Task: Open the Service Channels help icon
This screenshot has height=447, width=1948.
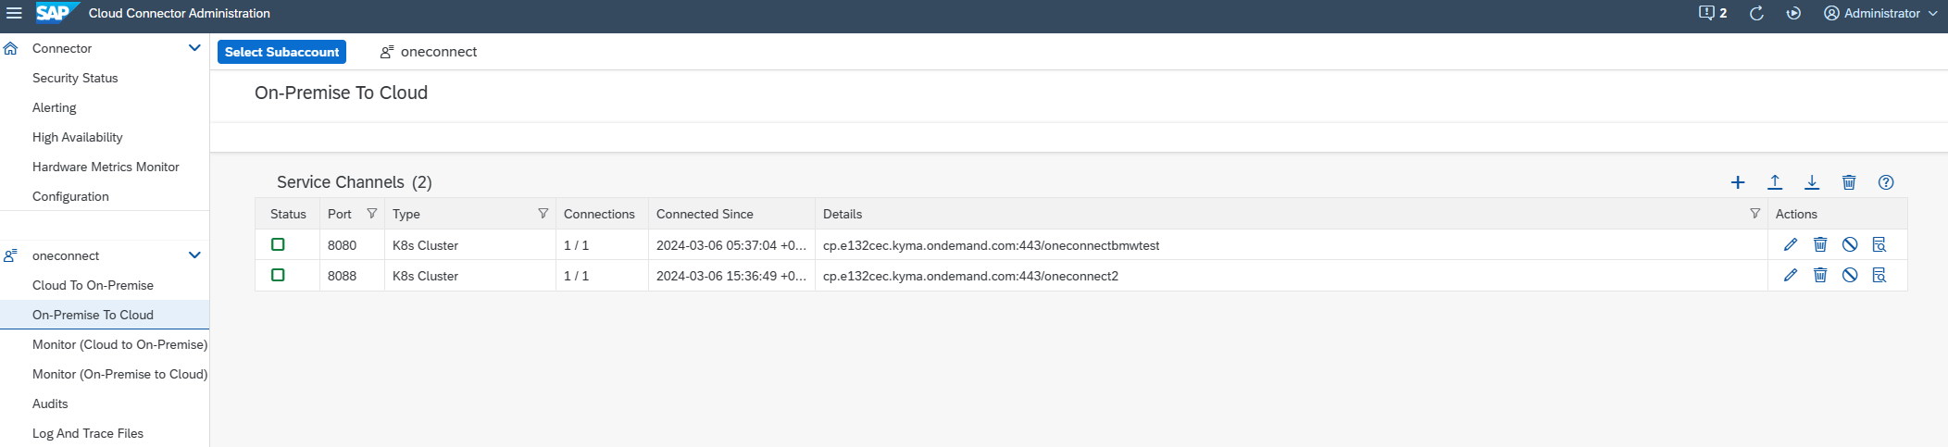Action: coord(1886,182)
